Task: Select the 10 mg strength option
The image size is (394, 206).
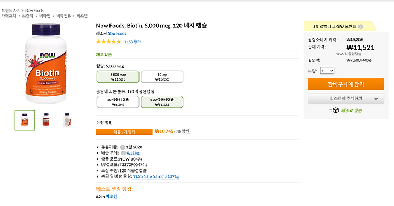Action: pyautogui.click(x=162, y=77)
